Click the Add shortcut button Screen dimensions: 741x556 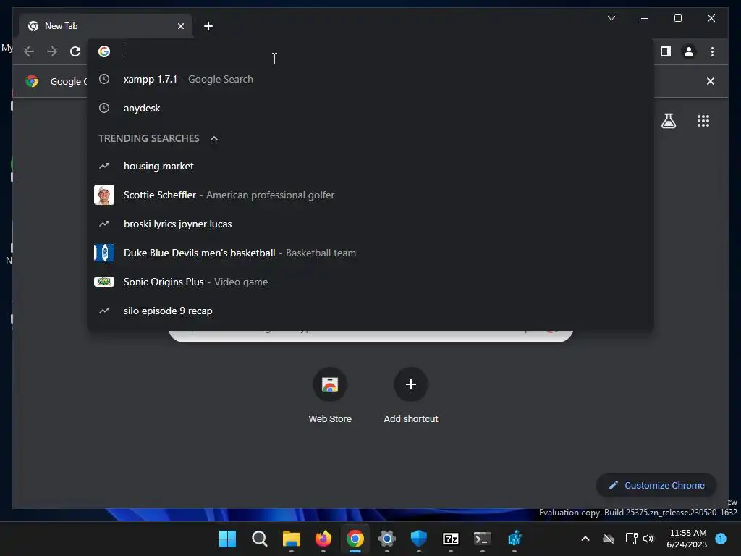pyautogui.click(x=411, y=396)
